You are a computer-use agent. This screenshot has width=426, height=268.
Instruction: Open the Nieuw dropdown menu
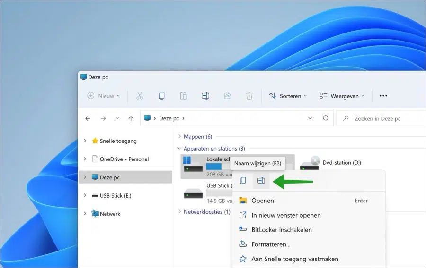104,96
